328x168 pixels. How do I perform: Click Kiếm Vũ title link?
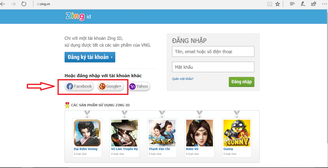pos(192,149)
